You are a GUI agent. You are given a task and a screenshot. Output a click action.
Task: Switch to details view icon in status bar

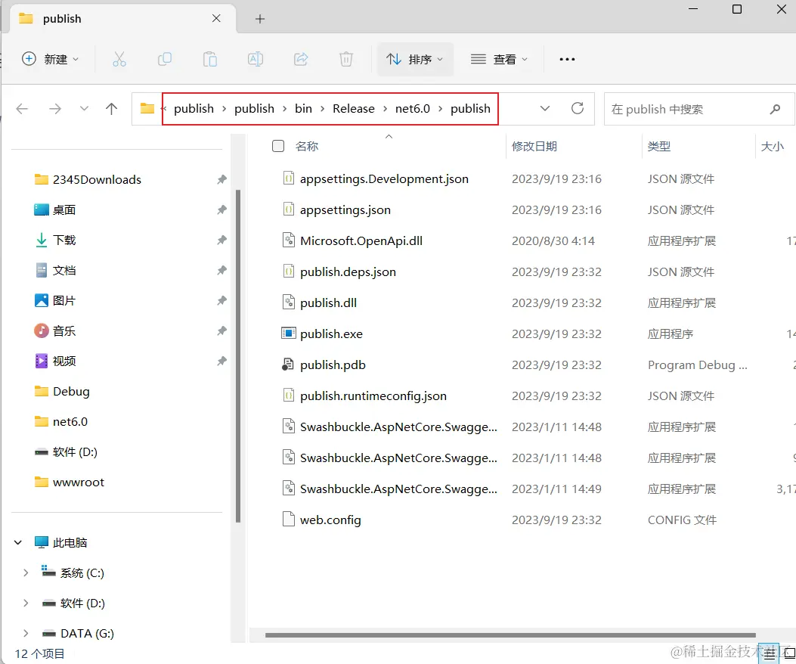tap(769, 654)
